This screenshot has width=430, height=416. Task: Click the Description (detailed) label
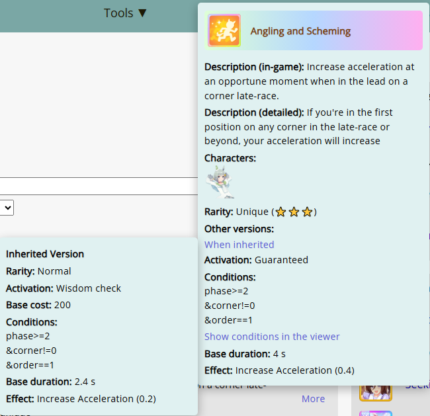tap(254, 112)
